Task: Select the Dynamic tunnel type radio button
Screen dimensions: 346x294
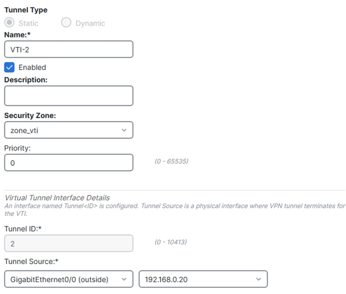Action: point(66,23)
